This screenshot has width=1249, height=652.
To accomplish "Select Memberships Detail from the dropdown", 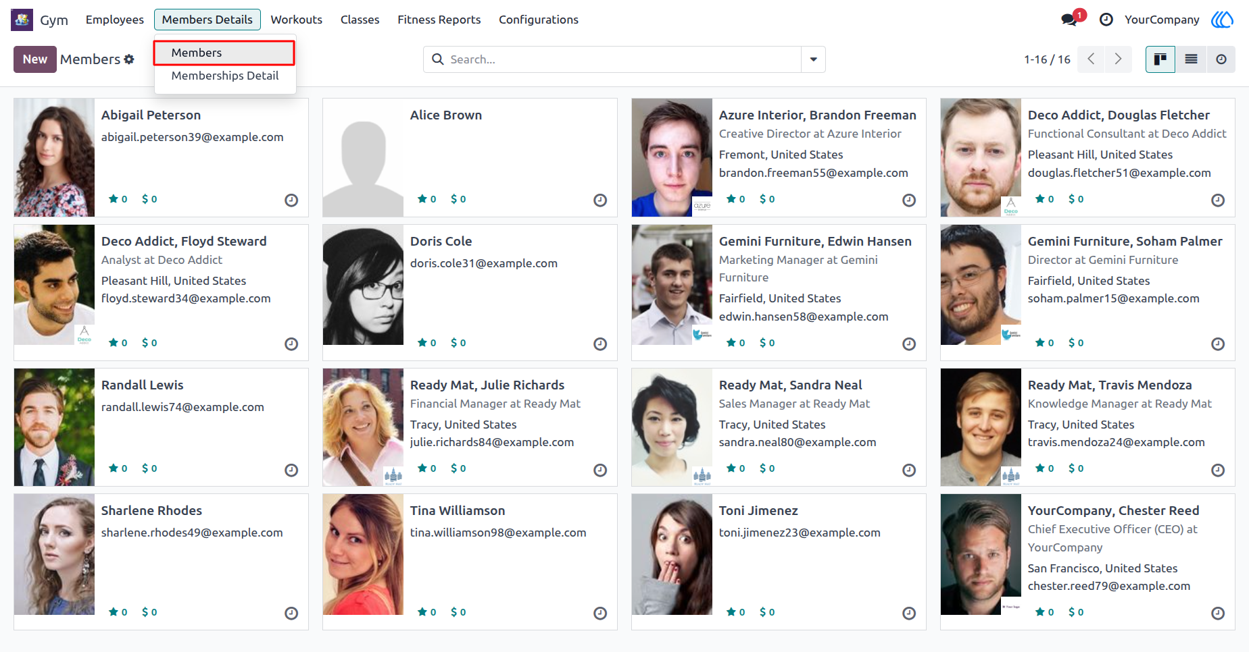I will tap(225, 76).
